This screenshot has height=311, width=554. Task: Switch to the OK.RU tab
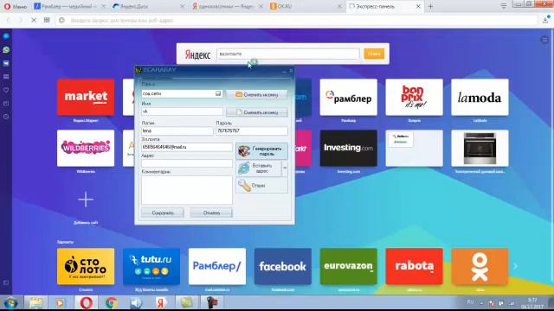point(306,6)
